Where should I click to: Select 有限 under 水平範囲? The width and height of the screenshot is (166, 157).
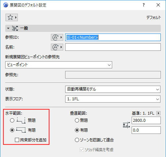tap(12, 130)
